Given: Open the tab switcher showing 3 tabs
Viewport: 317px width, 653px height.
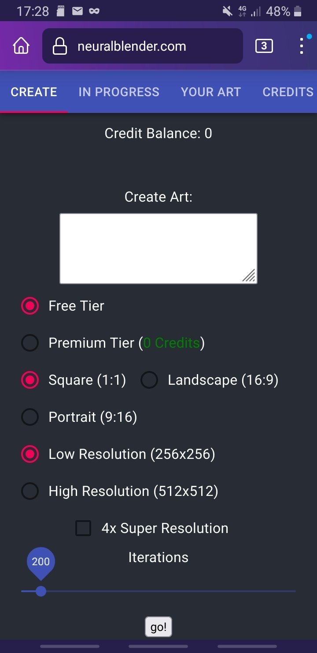Looking at the screenshot, I should tap(264, 46).
